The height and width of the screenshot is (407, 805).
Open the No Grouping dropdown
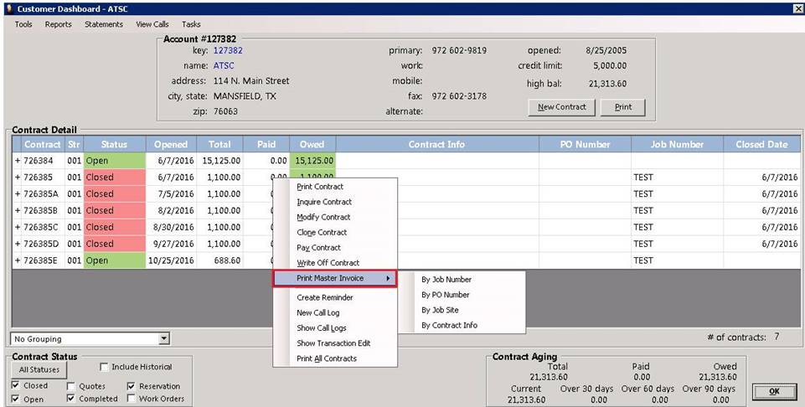pos(164,339)
